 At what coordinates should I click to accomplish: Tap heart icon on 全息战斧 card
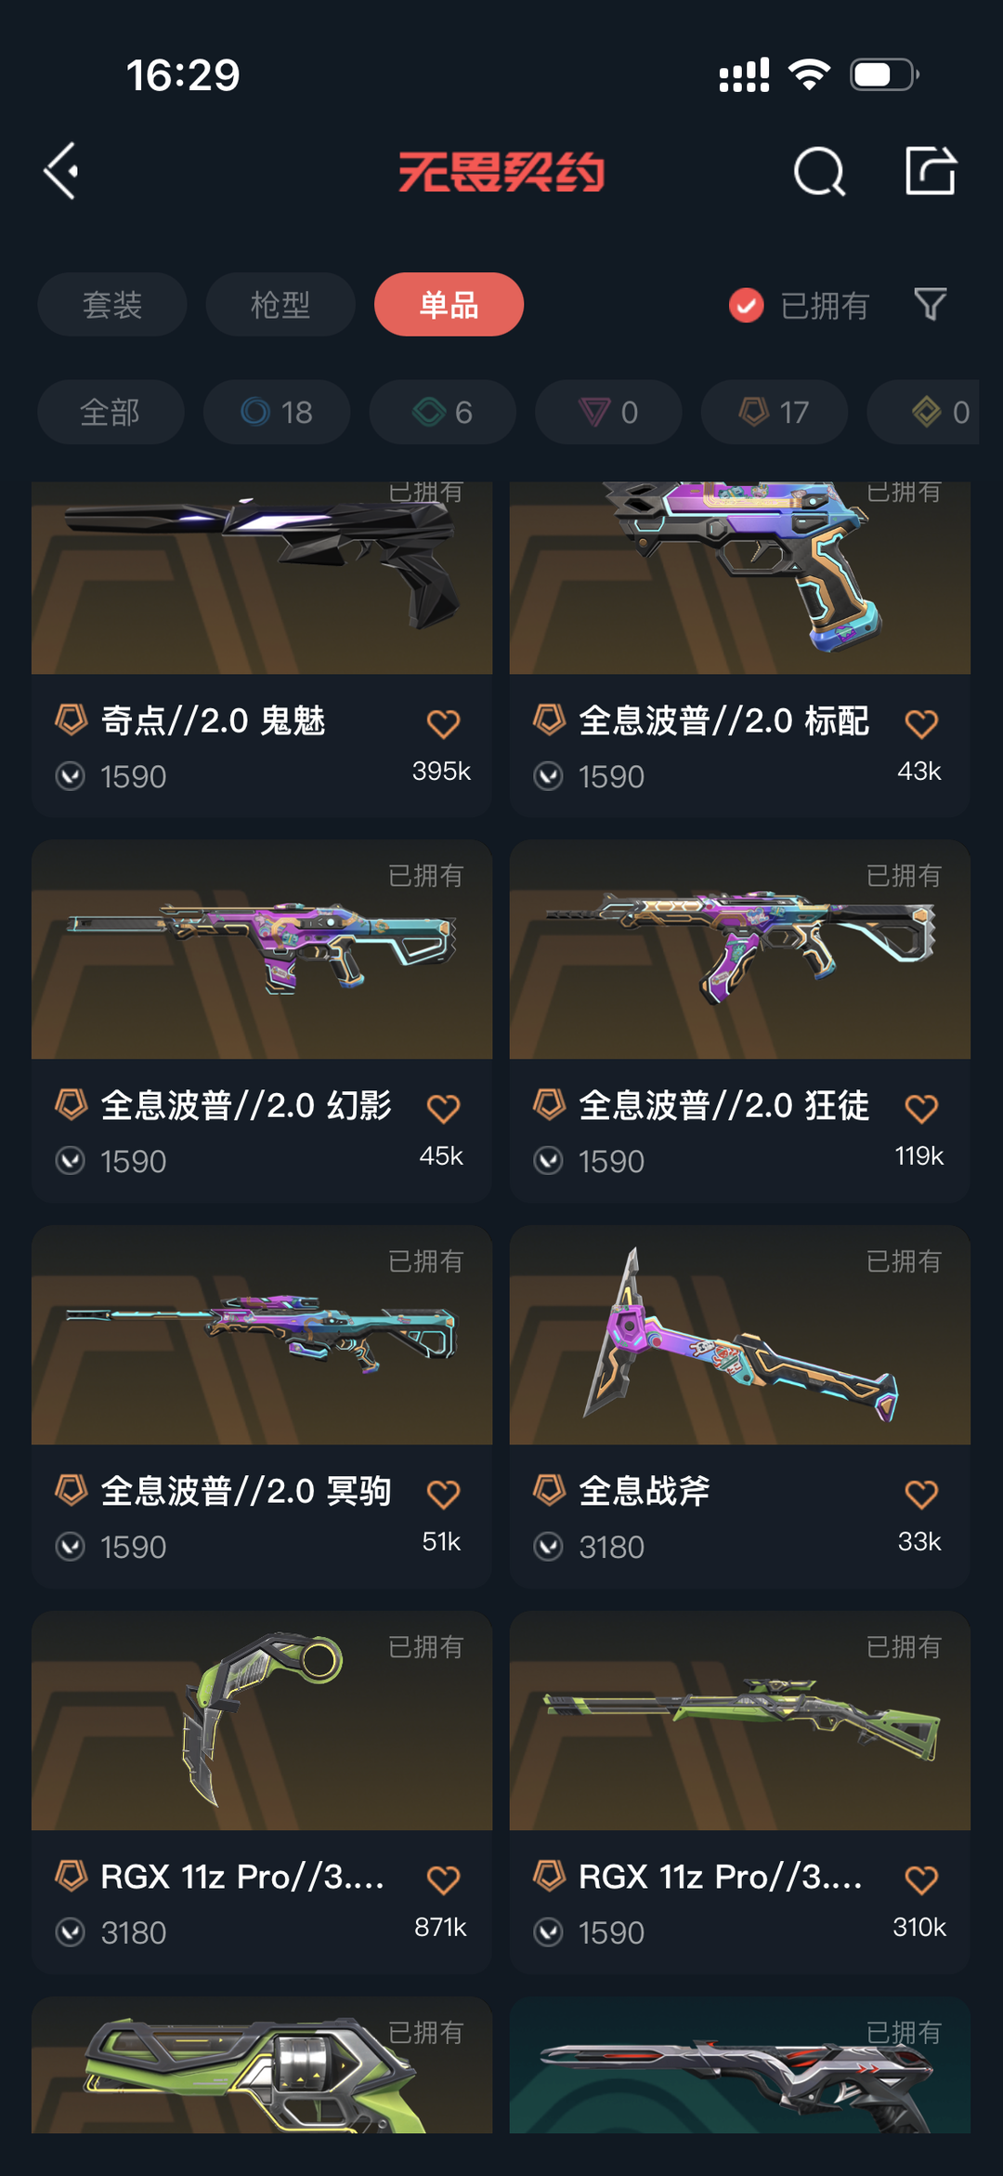click(x=921, y=1494)
